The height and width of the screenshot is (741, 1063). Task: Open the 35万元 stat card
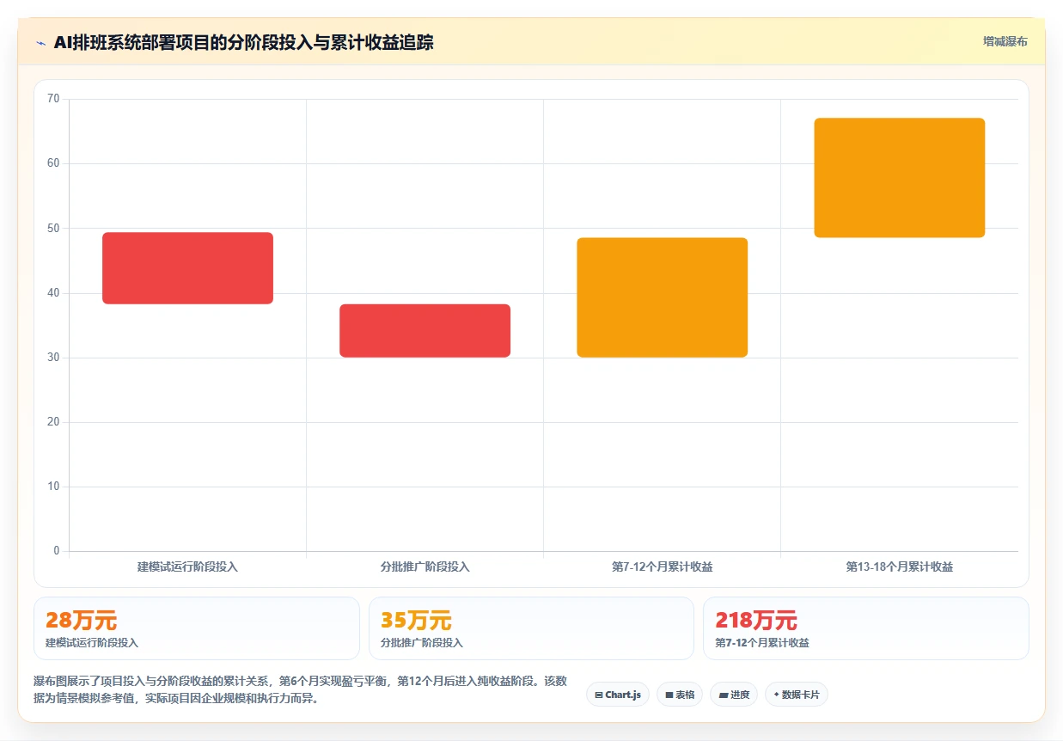pyautogui.click(x=531, y=628)
